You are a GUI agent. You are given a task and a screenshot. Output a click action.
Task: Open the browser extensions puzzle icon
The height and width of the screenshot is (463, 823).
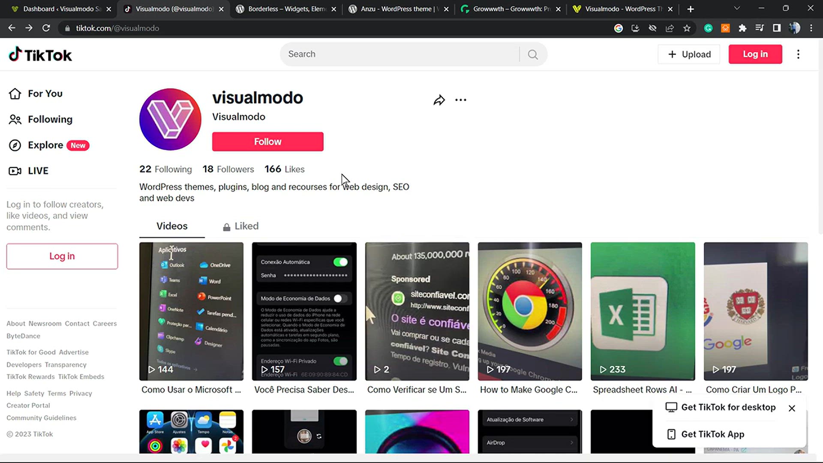point(742,28)
